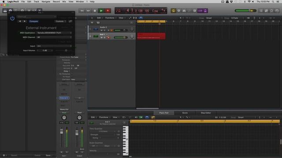Image resolution: width=282 pixels, height=158 pixels.
Task: Click the Library button in control bar
Action: [x=5, y=11]
